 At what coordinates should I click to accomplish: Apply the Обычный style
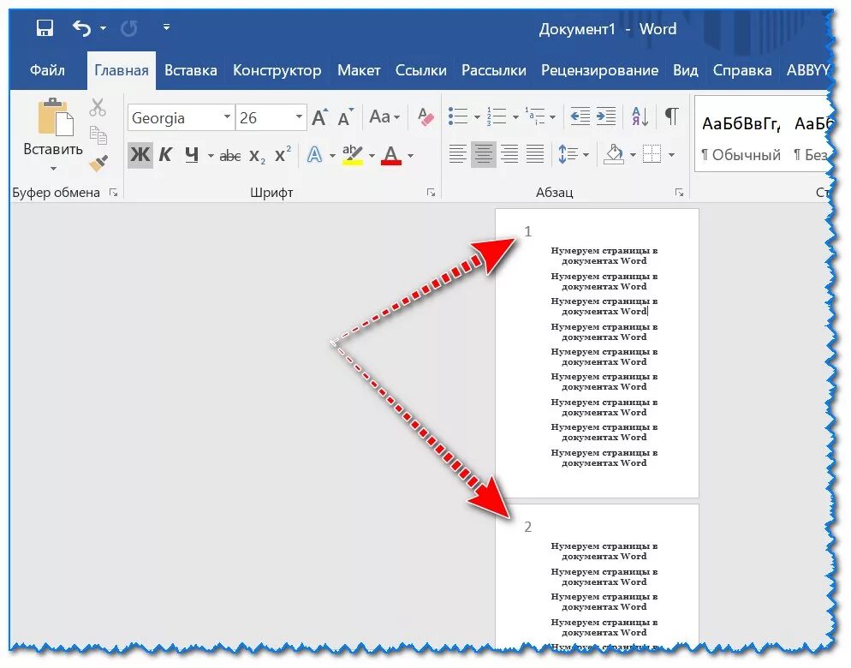pyautogui.click(x=741, y=134)
